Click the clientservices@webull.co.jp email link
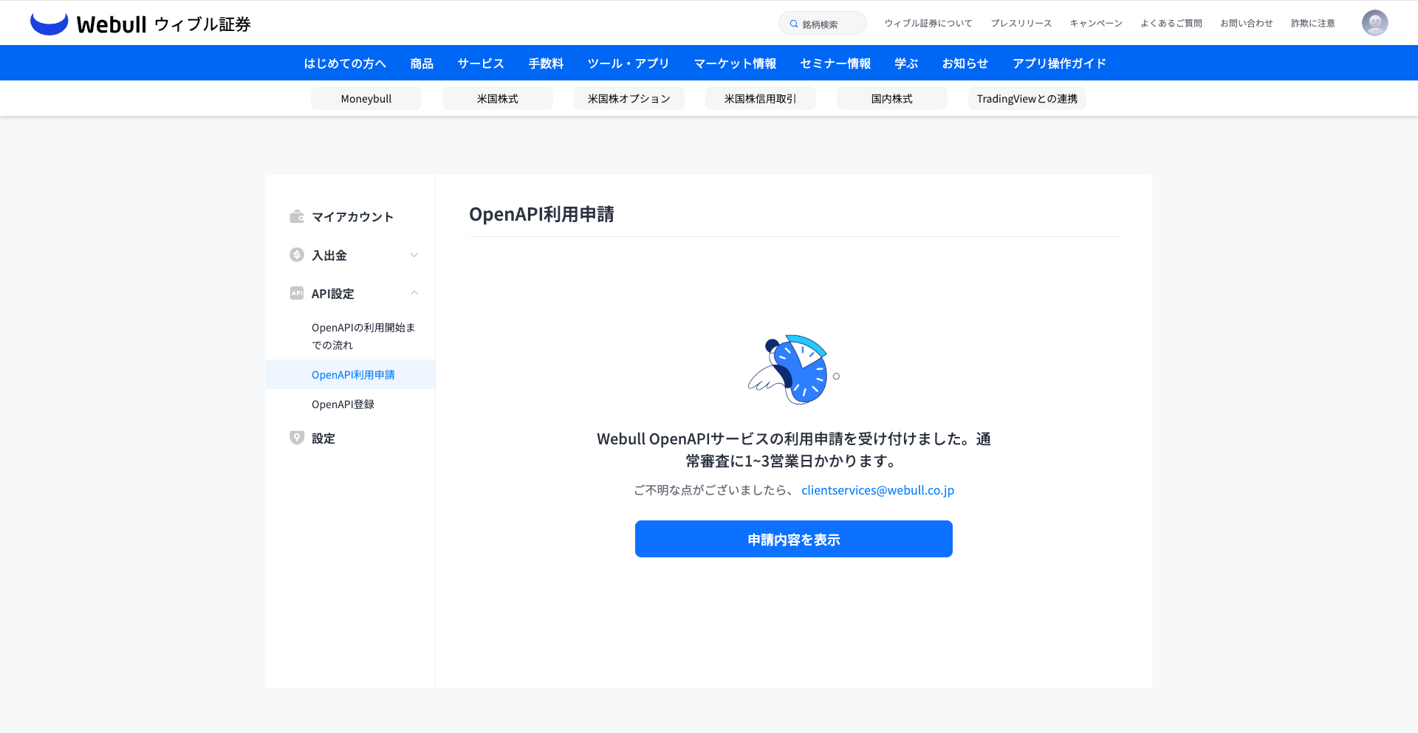 877,490
